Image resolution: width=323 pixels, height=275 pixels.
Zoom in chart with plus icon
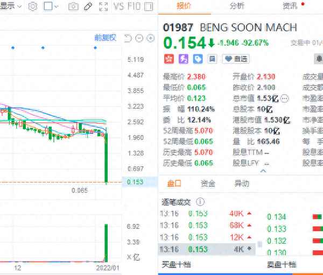(151, 38)
